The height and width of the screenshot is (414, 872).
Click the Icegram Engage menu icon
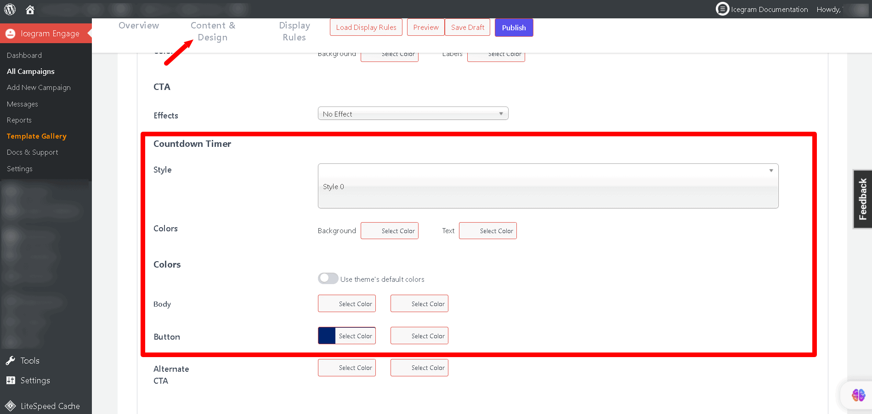[10, 34]
